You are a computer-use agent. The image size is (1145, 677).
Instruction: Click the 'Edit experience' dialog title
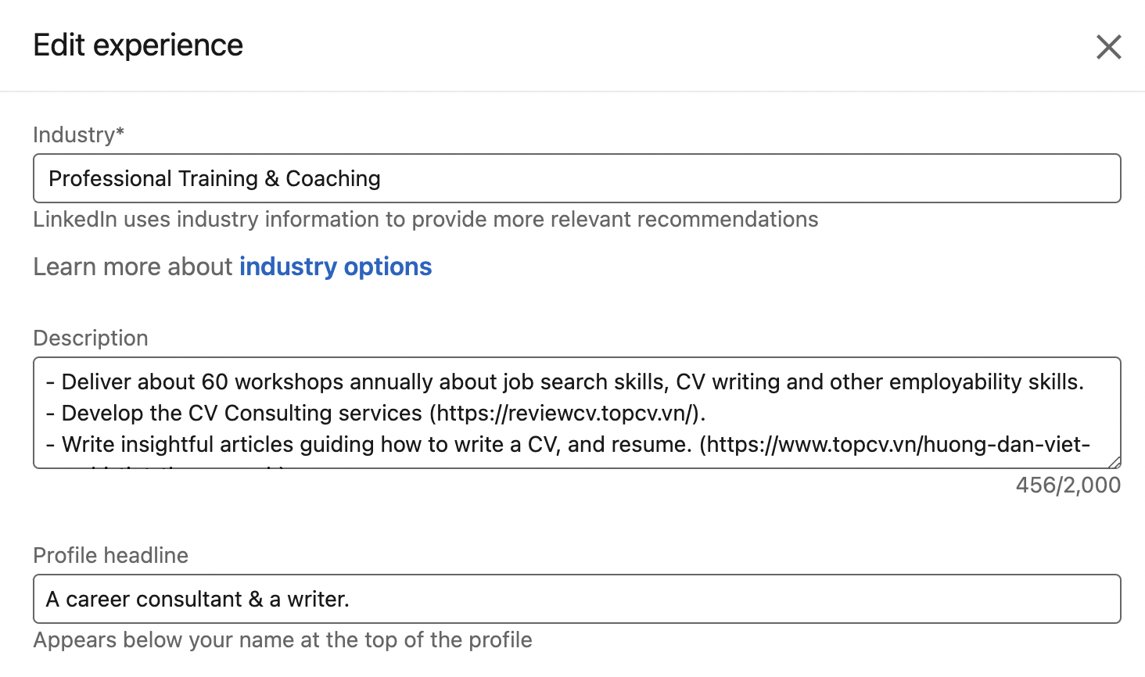[x=138, y=45]
